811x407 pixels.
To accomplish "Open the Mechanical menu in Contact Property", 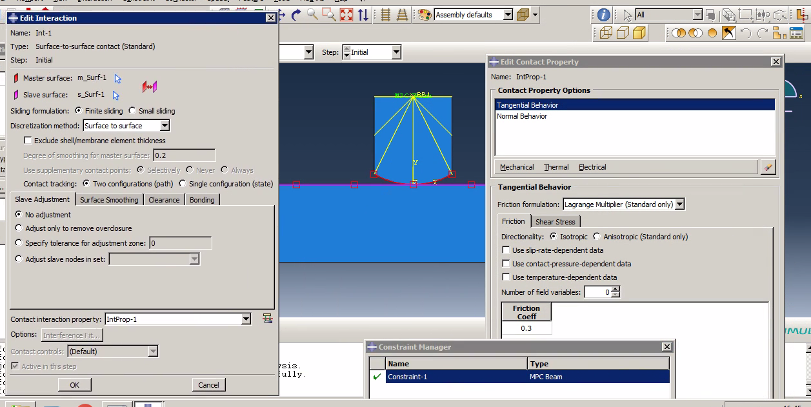I will [x=517, y=167].
